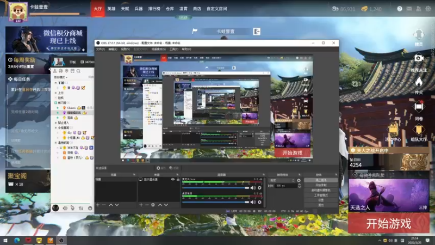
Task: Click the leave-team icon beside 卡蛙壹壹 banner
Action: click(257, 32)
